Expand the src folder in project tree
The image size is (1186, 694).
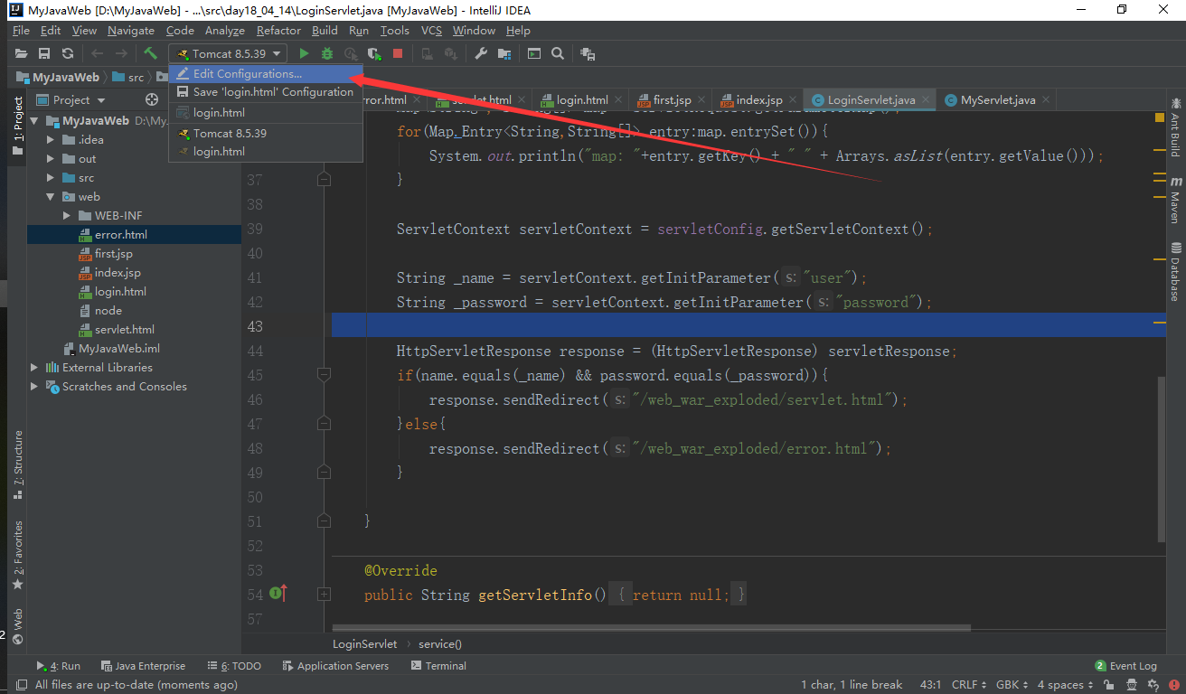(51, 177)
